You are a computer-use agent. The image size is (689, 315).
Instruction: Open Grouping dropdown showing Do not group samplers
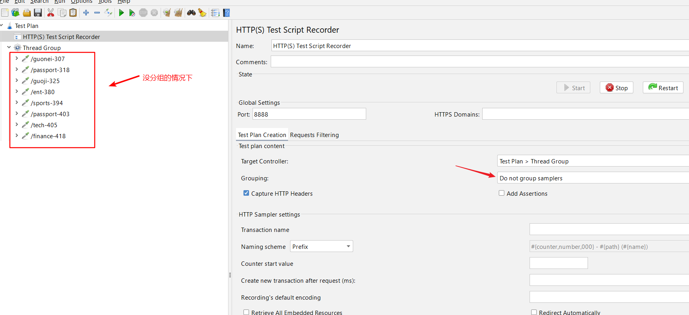pyautogui.click(x=592, y=178)
